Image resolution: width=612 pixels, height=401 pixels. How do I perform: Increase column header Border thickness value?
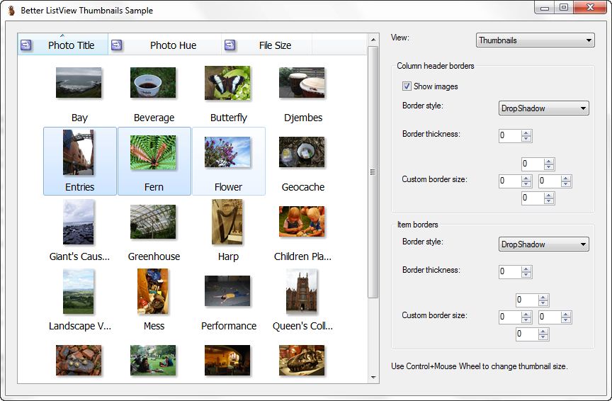[x=526, y=132]
